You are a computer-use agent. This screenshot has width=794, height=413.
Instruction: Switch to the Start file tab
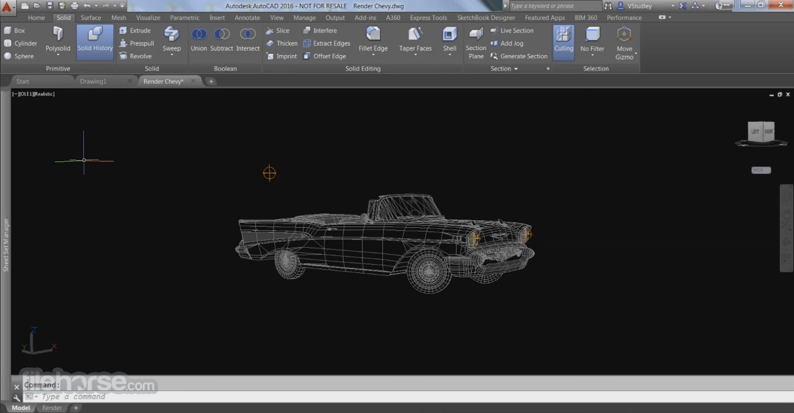(23, 81)
